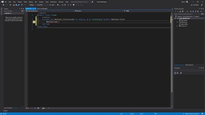Click the Solution Explorer bottom tab
205x115 pixels.
(x=179, y=65)
